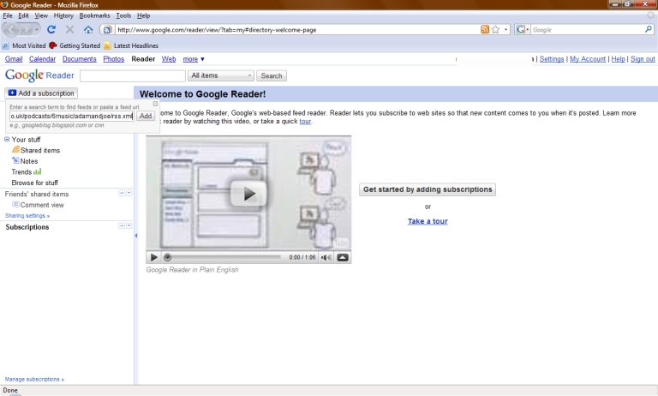Open the History menu
This screenshot has width=658, height=396.
(63, 15)
